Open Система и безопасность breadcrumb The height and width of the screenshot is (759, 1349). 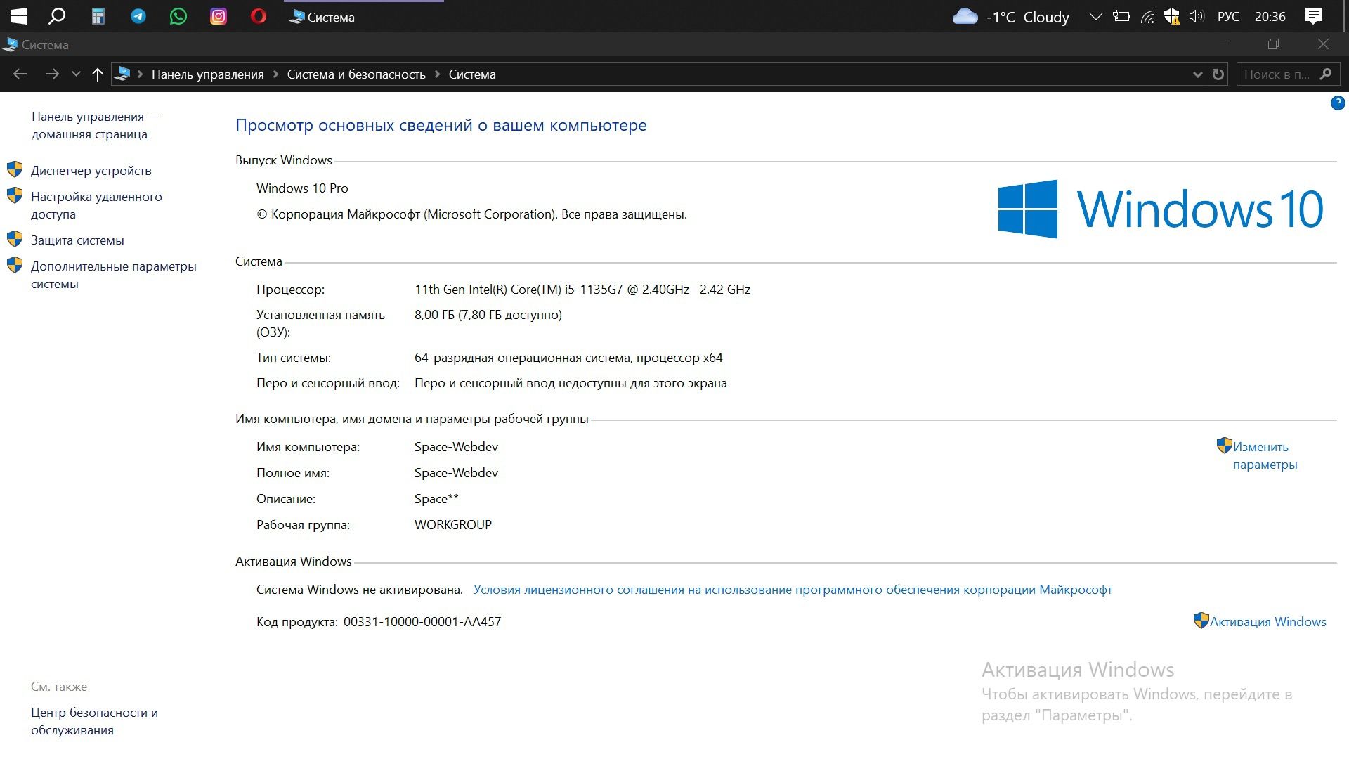click(356, 74)
